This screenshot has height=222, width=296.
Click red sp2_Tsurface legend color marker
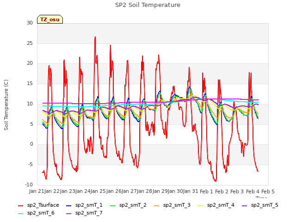20,205
